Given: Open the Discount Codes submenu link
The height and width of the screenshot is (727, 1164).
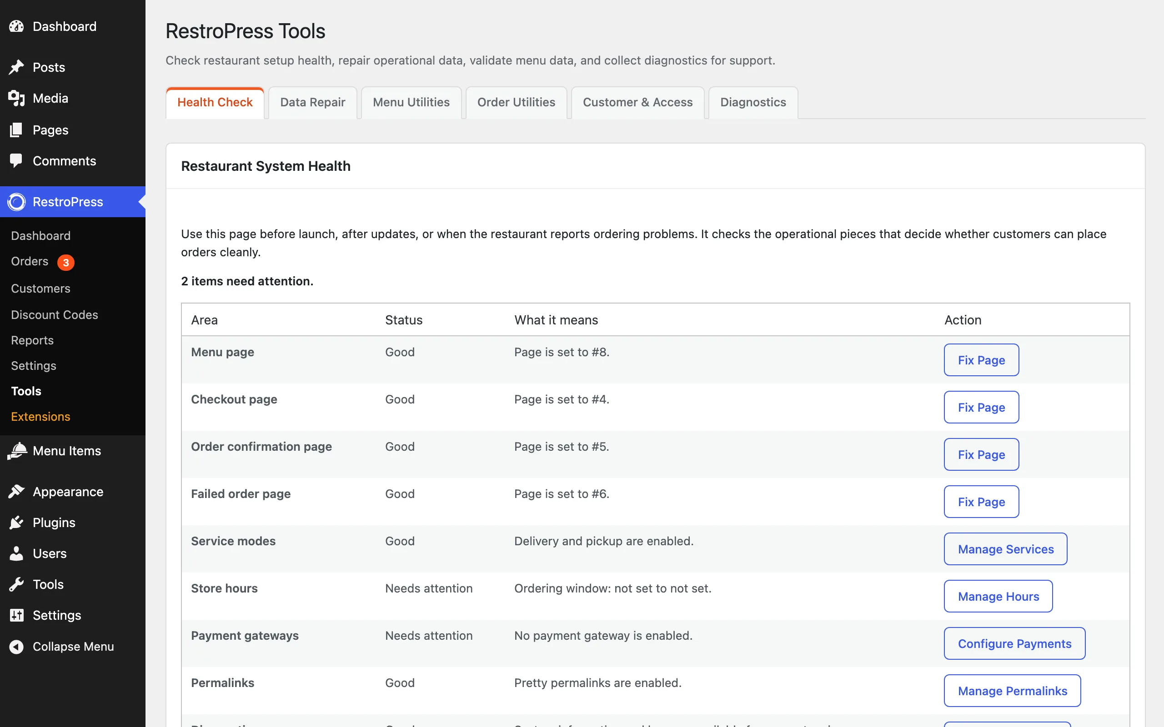Looking at the screenshot, I should pos(55,314).
